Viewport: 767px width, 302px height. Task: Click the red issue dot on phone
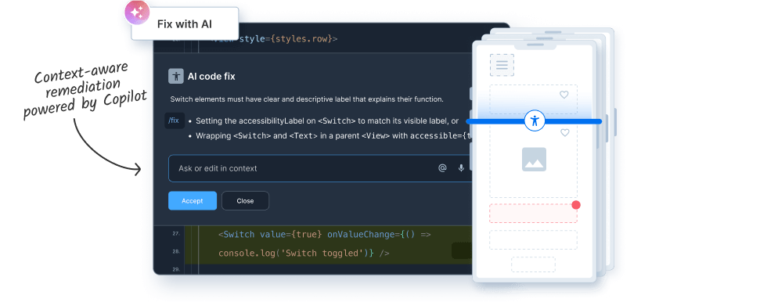[576, 205]
